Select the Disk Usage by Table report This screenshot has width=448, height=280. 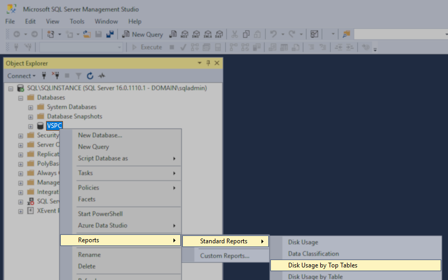pyautogui.click(x=356, y=276)
